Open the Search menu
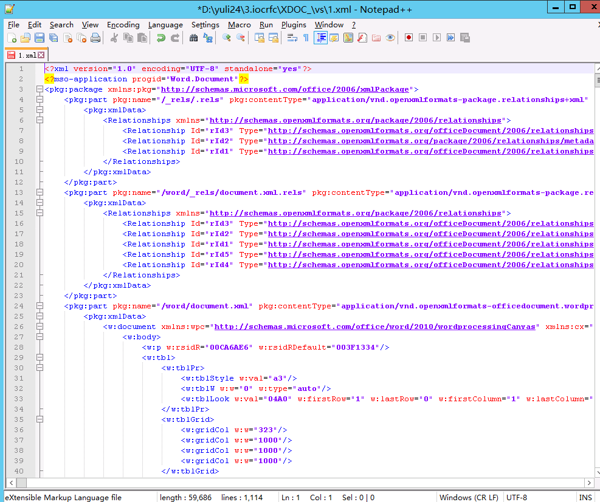This screenshot has height=502, width=600. (61, 25)
